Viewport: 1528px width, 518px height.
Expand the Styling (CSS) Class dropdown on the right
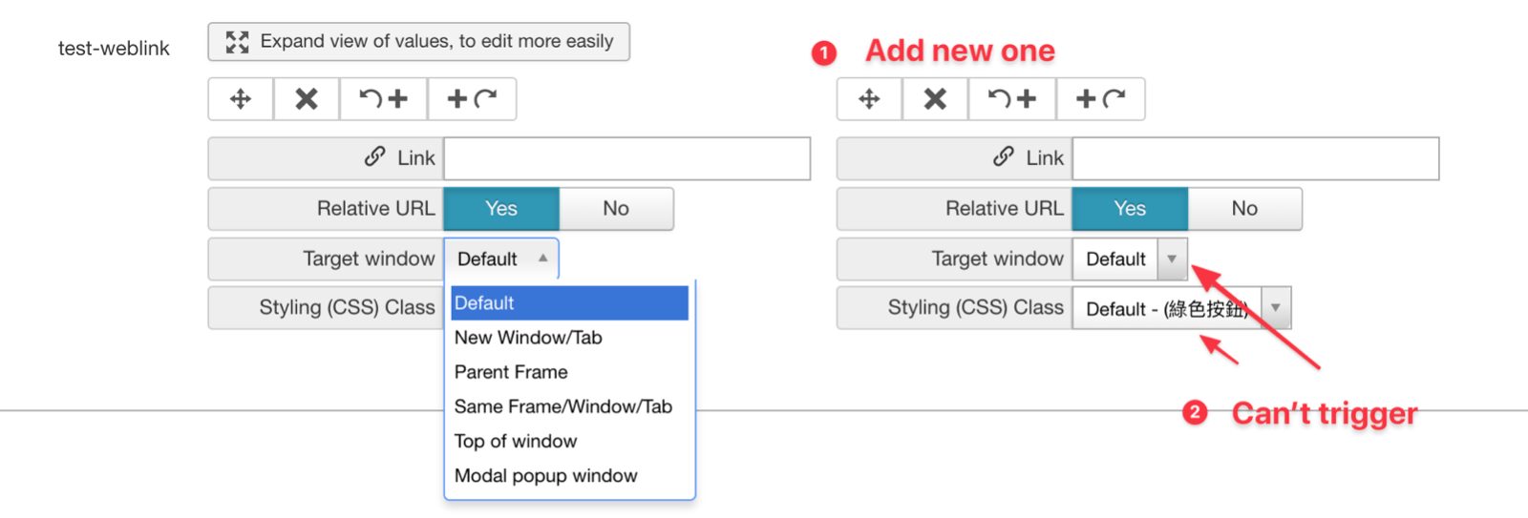[1182, 308]
